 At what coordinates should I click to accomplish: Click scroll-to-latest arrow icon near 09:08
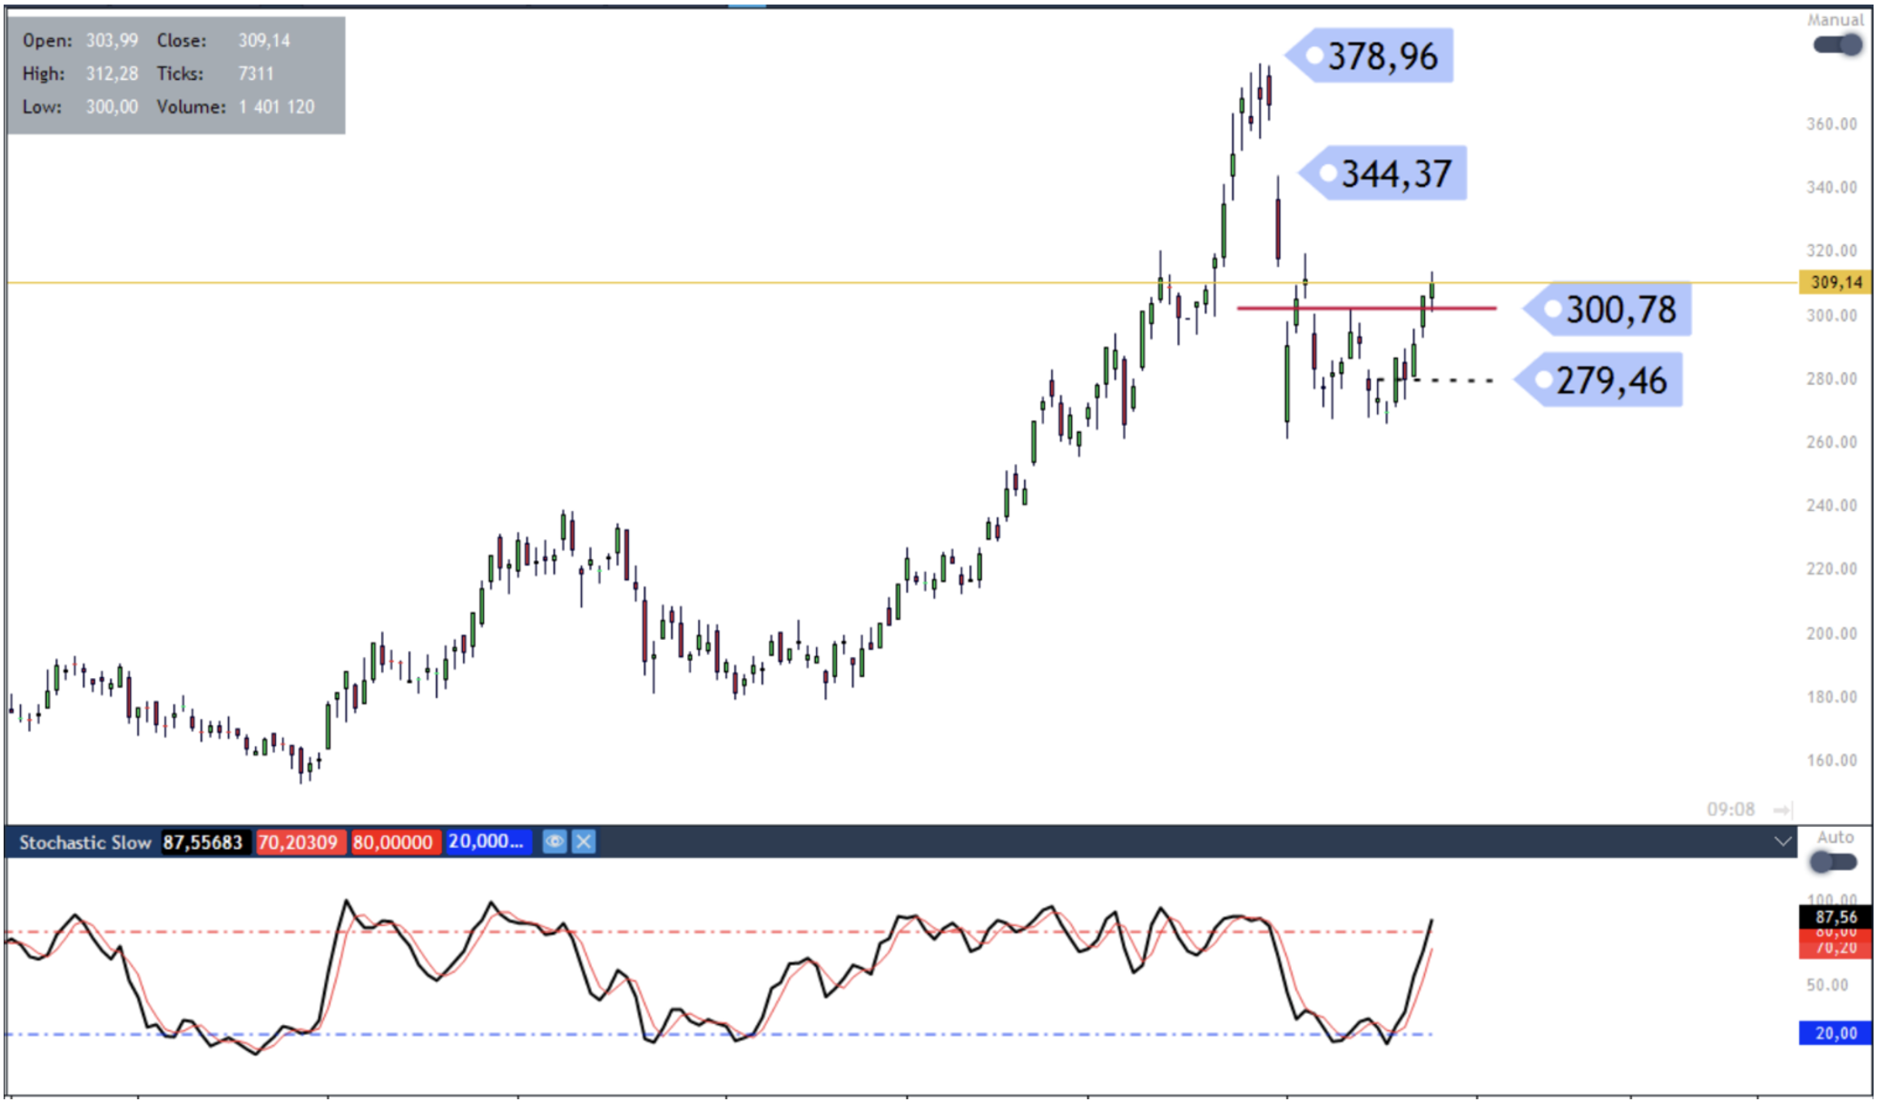1782,810
